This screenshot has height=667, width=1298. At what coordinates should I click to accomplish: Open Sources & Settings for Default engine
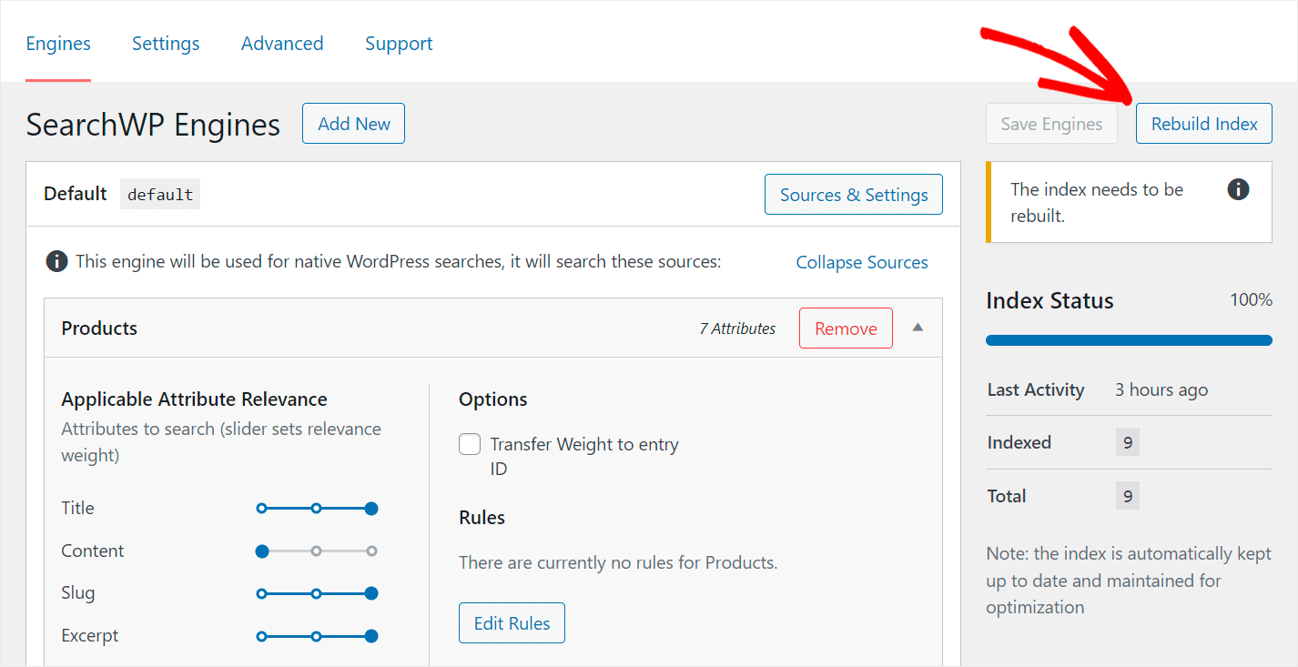[x=854, y=195]
